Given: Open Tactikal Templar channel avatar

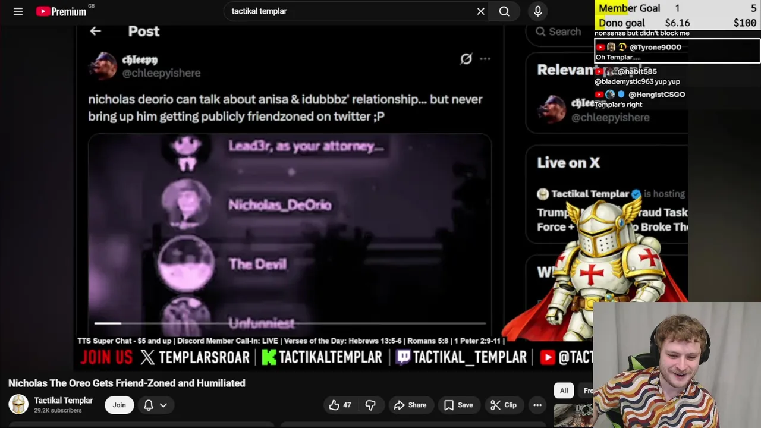Looking at the screenshot, I should click(18, 404).
